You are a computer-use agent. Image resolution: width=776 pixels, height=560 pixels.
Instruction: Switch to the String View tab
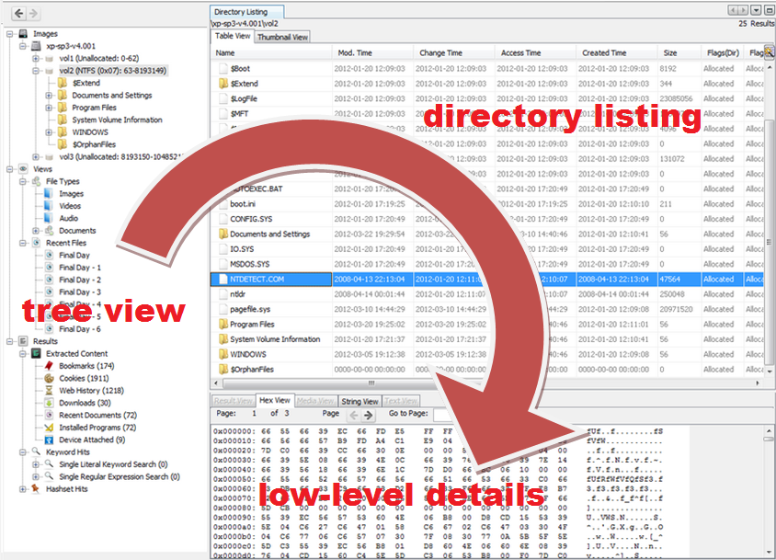[359, 401]
